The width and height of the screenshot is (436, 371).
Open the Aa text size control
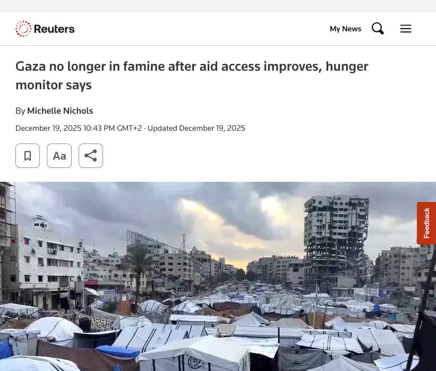(x=59, y=156)
